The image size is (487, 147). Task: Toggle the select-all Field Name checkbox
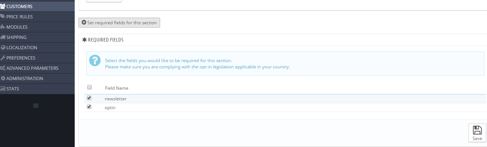[x=89, y=87]
